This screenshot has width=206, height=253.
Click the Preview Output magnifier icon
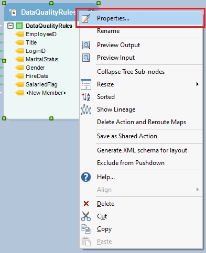(86, 45)
